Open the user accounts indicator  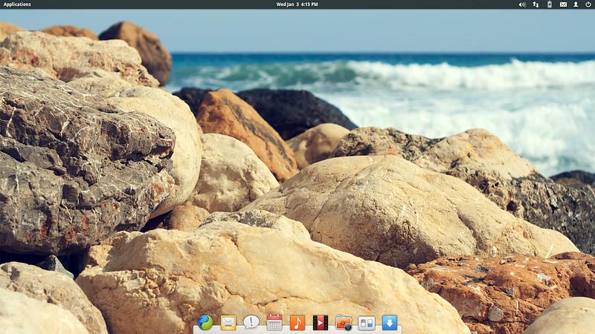tap(576, 4)
